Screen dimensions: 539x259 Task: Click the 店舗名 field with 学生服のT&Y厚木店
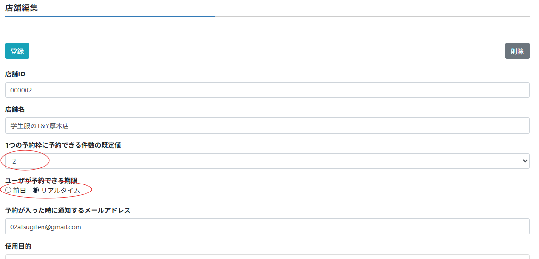pyautogui.click(x=267, y=125)
